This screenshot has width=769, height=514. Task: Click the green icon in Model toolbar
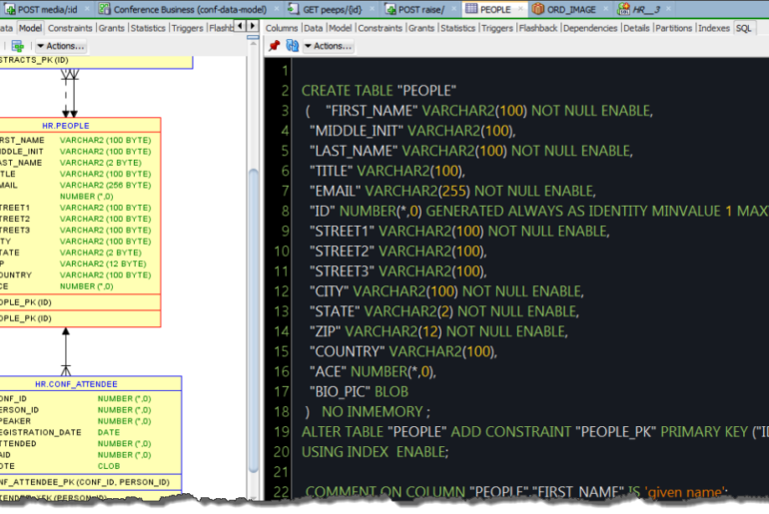pos(18,46)
